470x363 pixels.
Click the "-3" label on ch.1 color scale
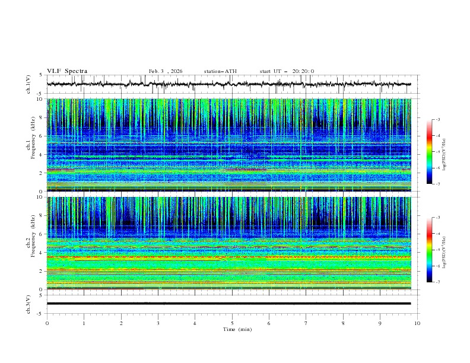[x=437, y=119]
